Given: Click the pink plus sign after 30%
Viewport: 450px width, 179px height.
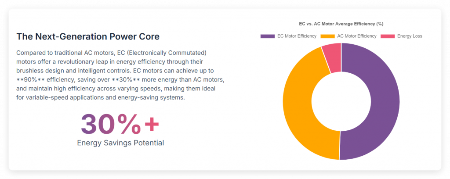Looking at the screenshot, I should (151, 124).
